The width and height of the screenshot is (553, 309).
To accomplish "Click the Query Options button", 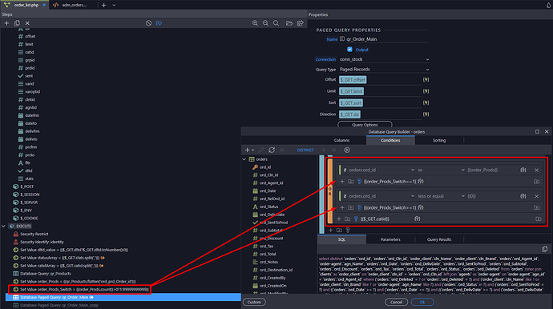I will [365, 125].
